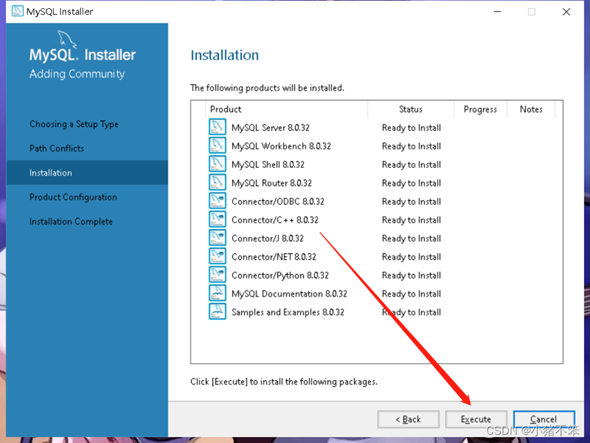The height and width of the screenshot is (443, 590).
Task: Execute the installation of packages
Action: pyautogui.click(x=476, y=419)
